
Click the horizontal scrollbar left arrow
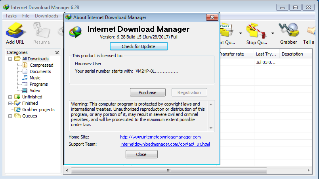67,170
